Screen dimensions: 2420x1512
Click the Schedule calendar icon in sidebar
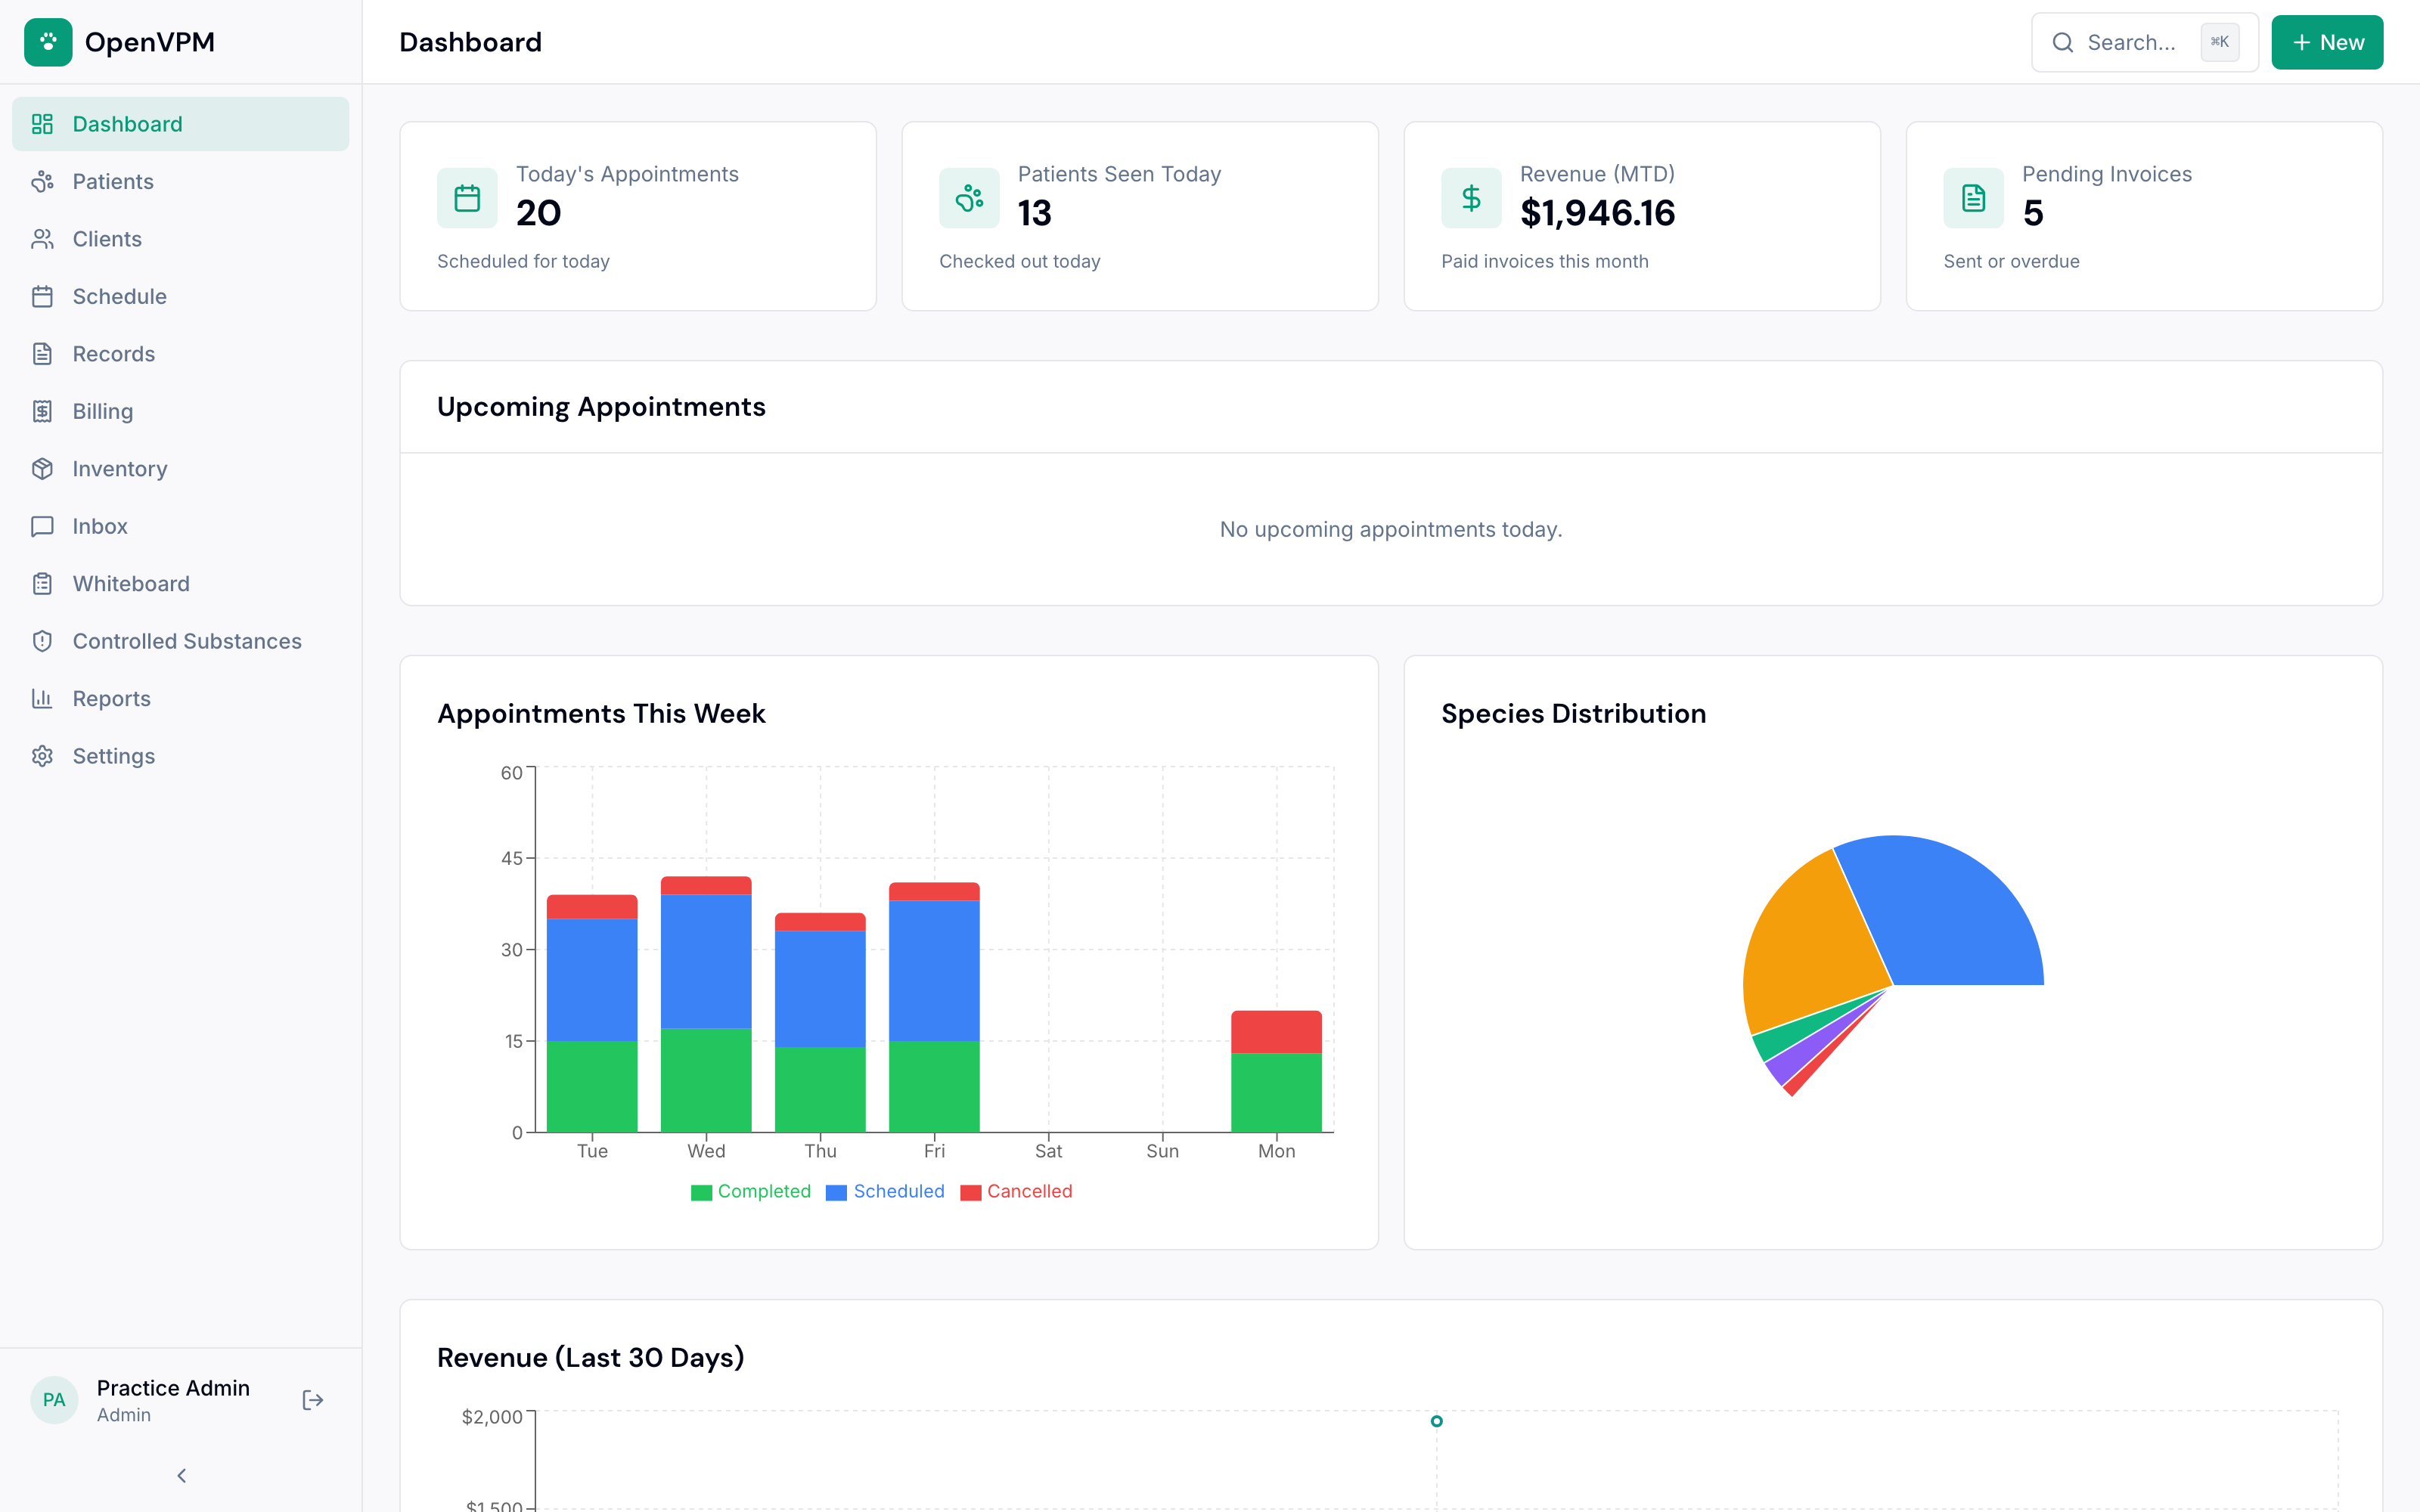[x=42, y=296]
